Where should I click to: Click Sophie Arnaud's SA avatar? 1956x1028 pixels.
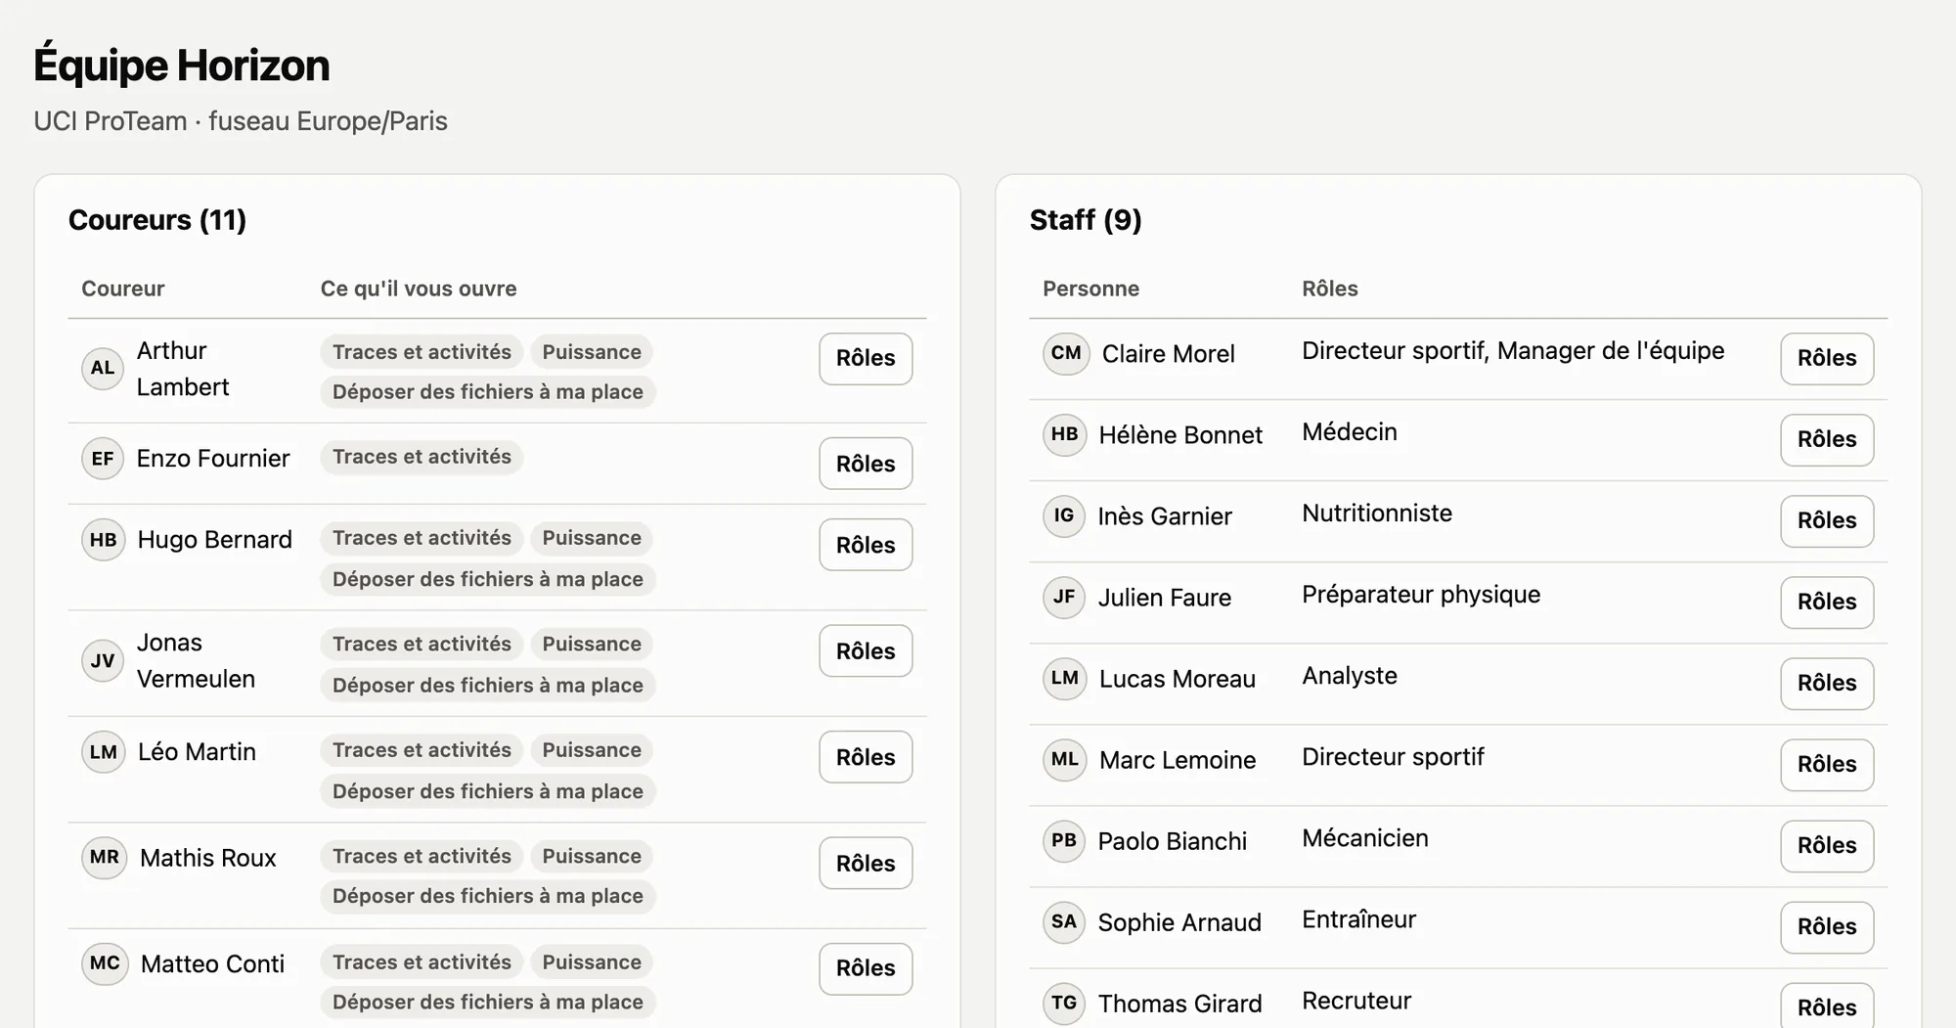click(x=1064, y=922)
